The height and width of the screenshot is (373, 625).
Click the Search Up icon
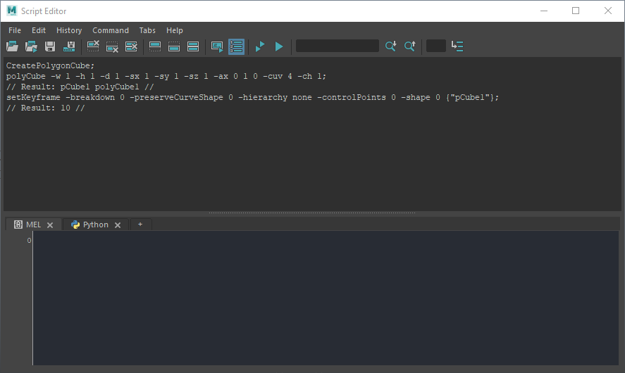pyautogui.click(x=410, y=46)
